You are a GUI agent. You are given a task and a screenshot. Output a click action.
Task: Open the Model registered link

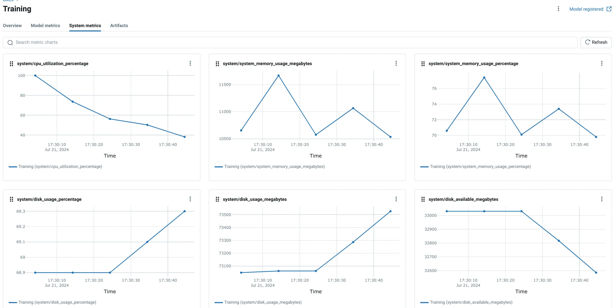(x=590, y=9)
